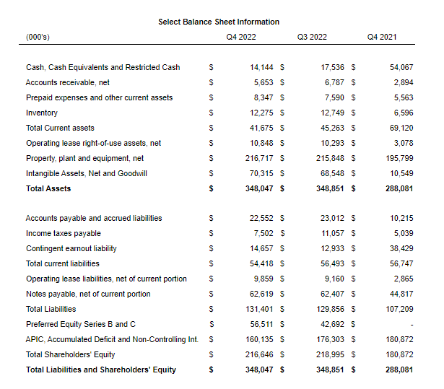Image resolution: width=444 pixels, height=389 pixels.
Task: Click the Income taxes payable label
Action: tap(63, 233)
